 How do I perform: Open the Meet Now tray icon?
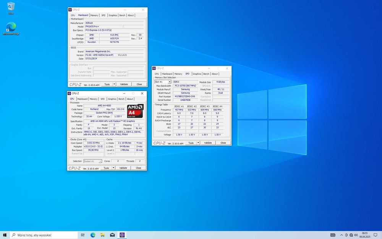click(x=346, y=235)
